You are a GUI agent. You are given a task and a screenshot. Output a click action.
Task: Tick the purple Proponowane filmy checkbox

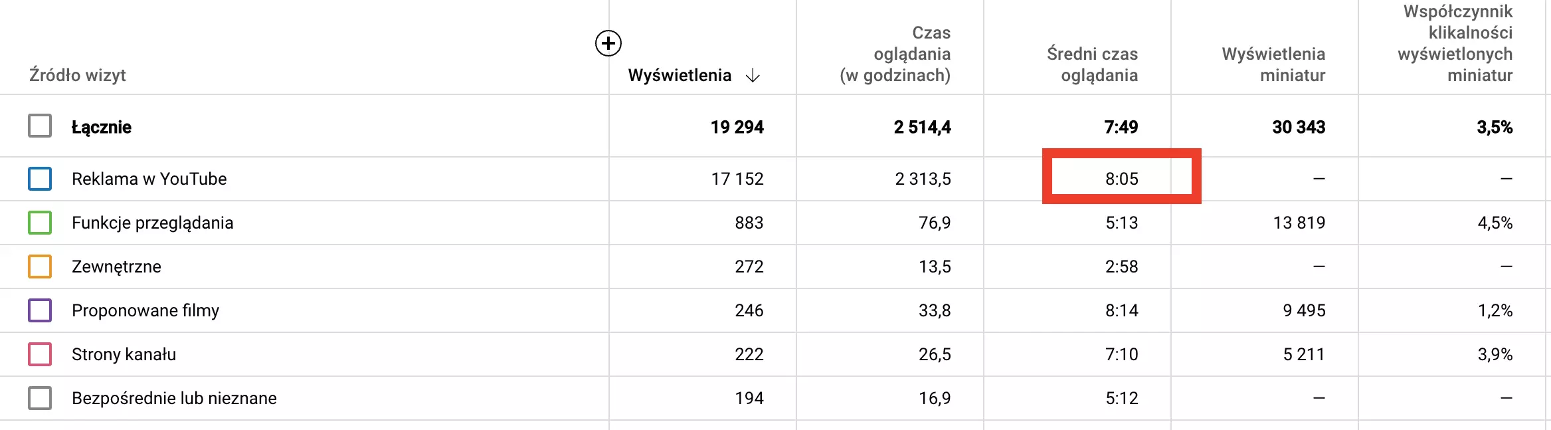(40, 310)
